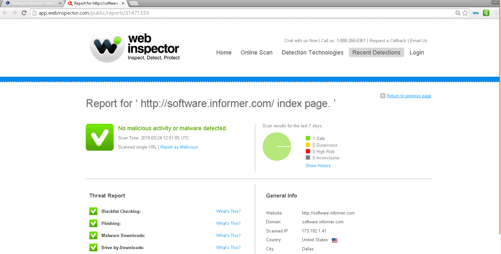Click the zoom magnifier in the address bar
501x254 pixels.
(458, 13)
